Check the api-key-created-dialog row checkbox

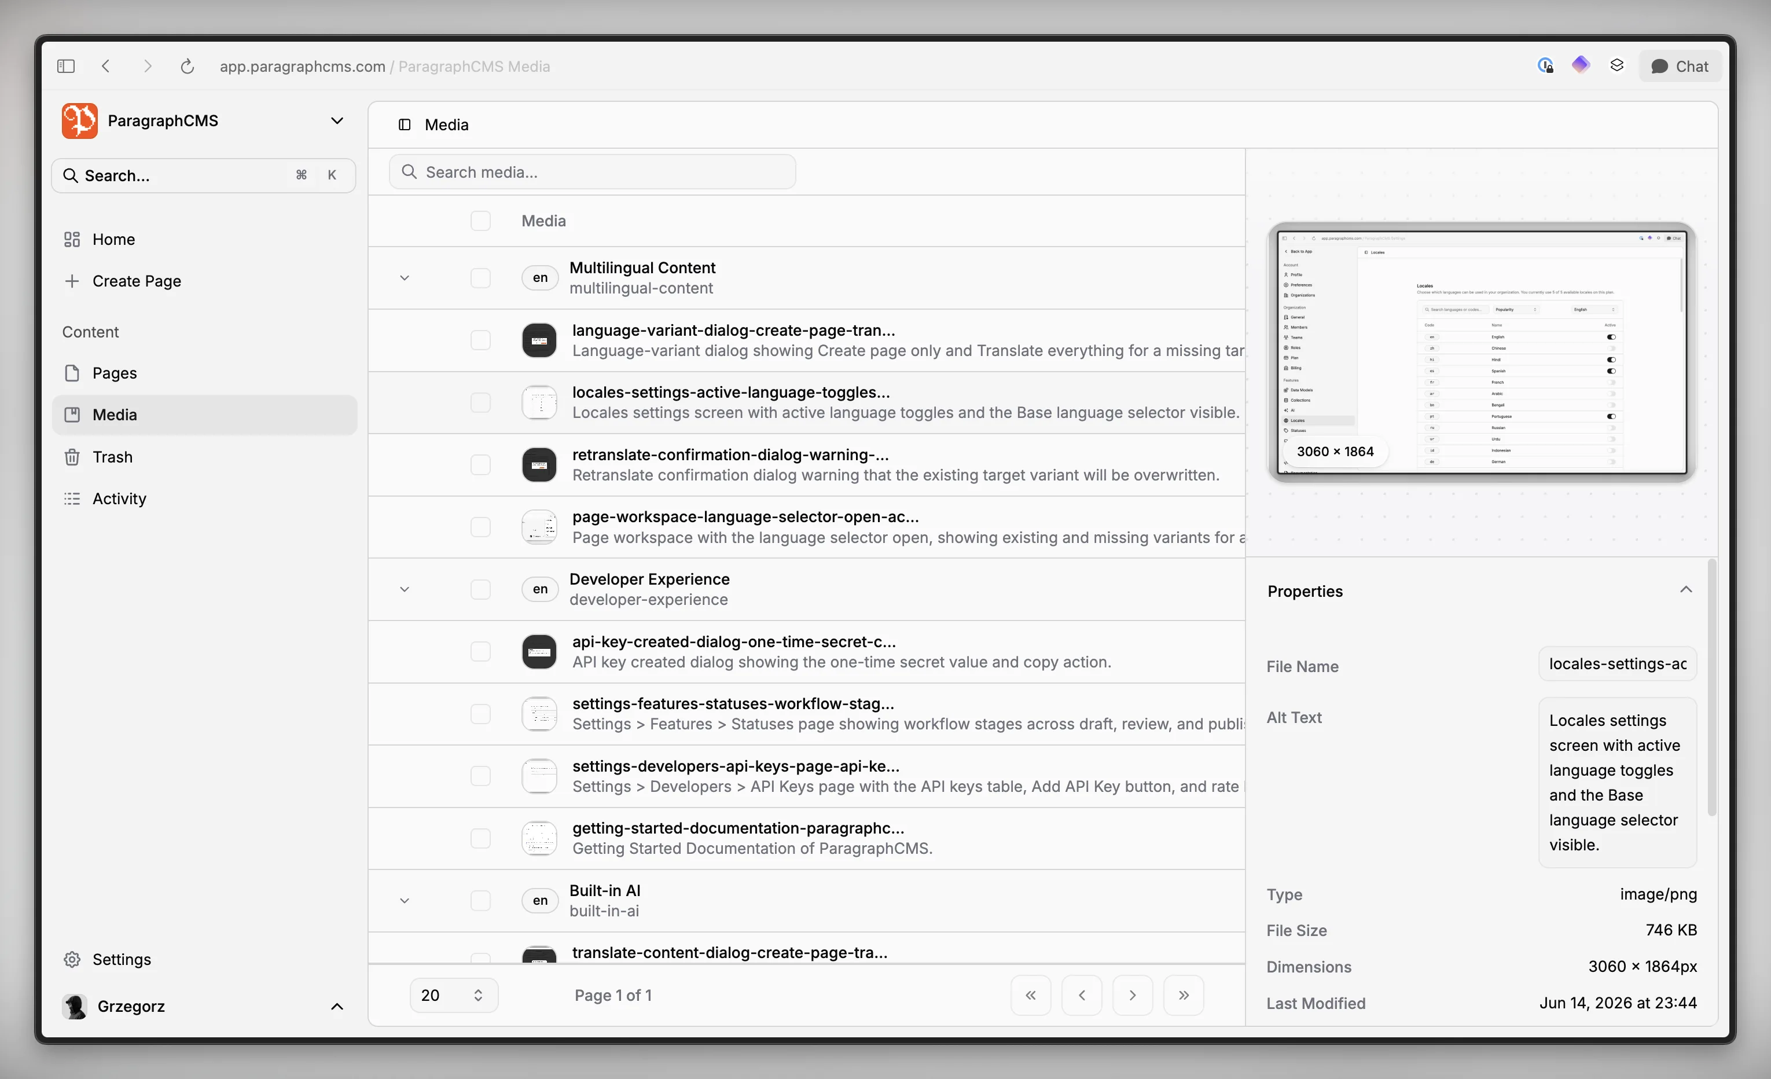480,651
